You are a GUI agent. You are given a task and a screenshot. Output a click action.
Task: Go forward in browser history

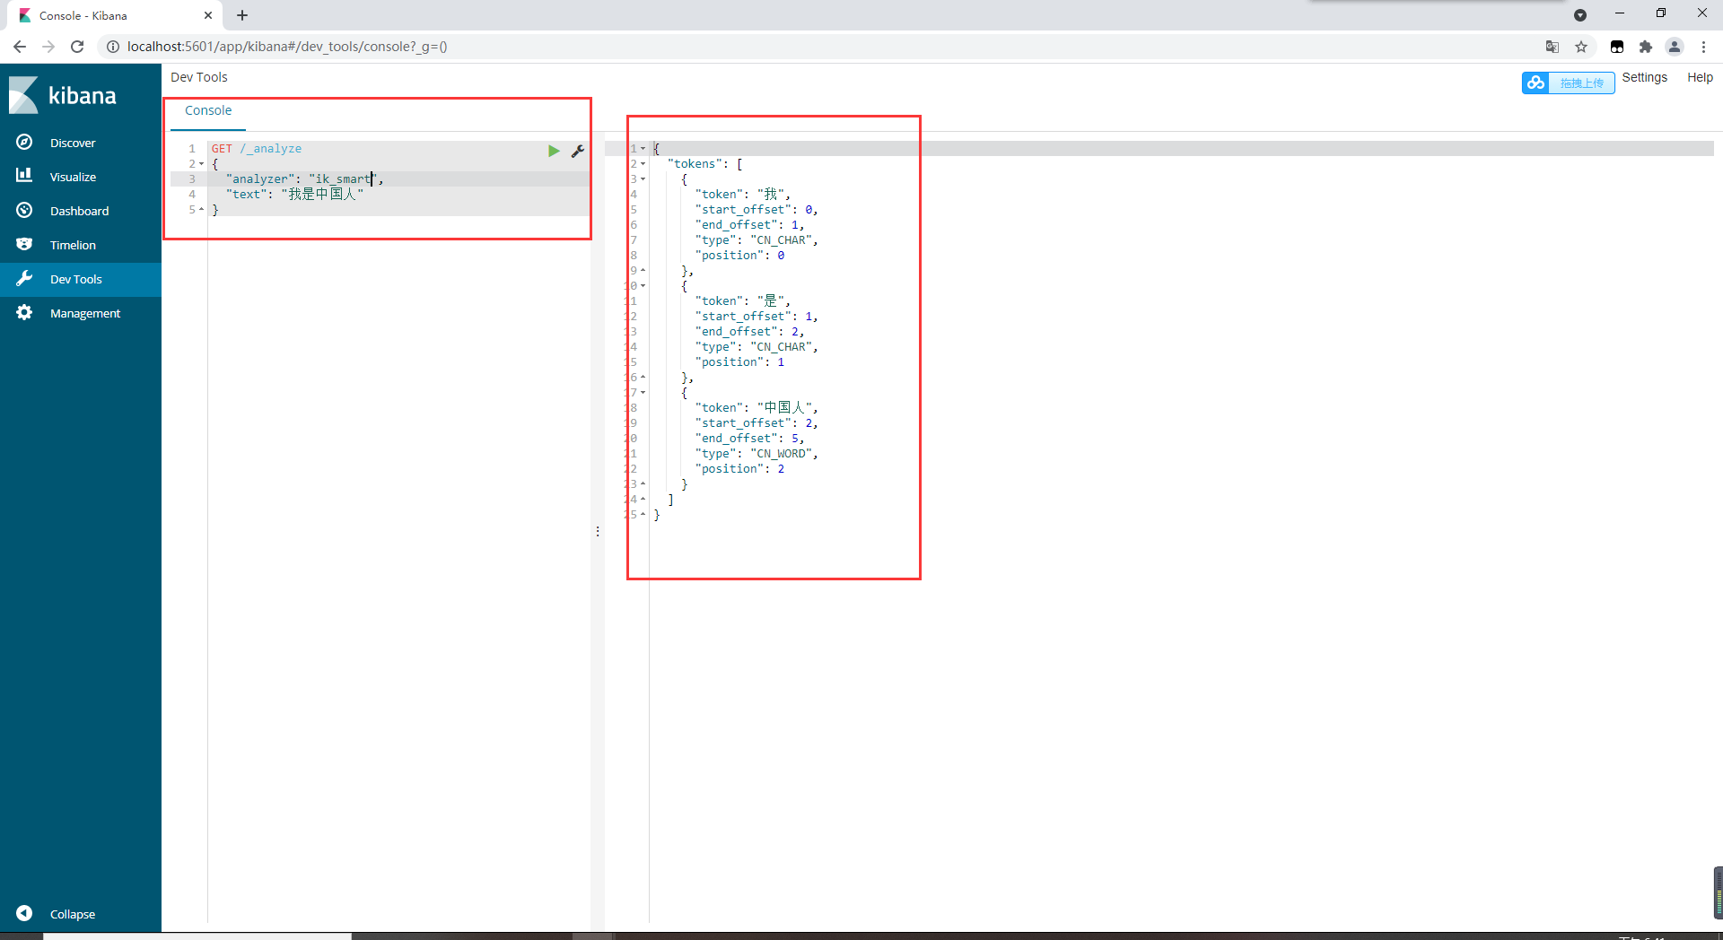48,47
